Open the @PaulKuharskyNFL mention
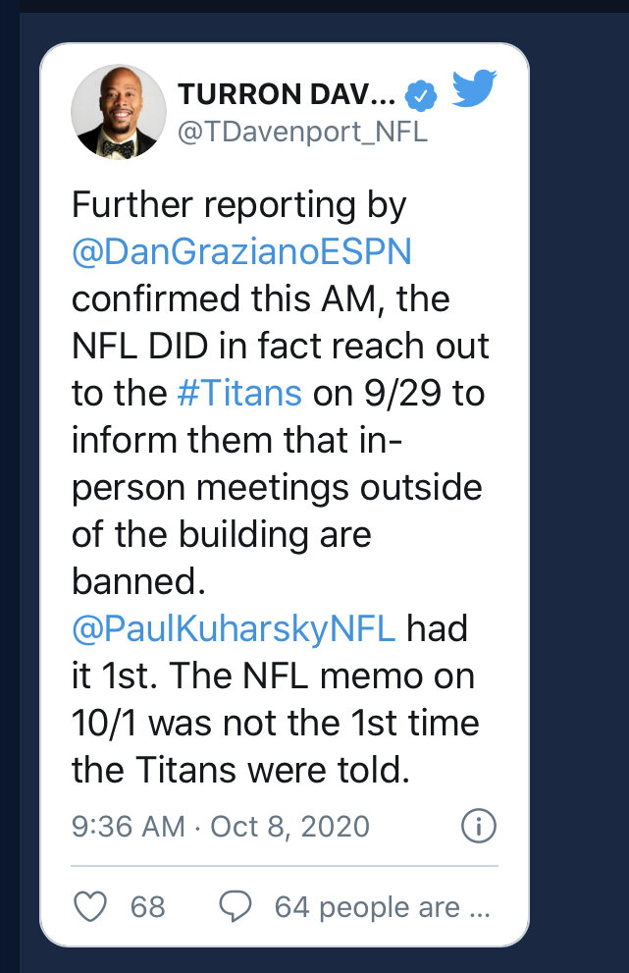Screen dimensions: 629x973 (x=234, y=628)
